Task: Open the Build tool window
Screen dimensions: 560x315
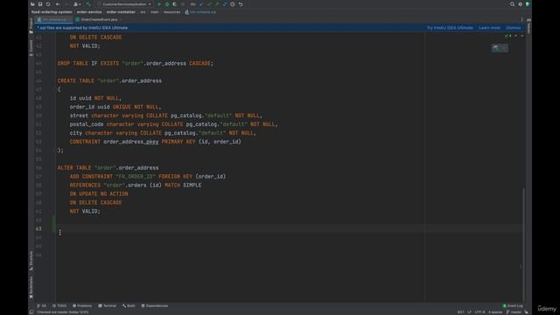Action: tap(129, 305)
